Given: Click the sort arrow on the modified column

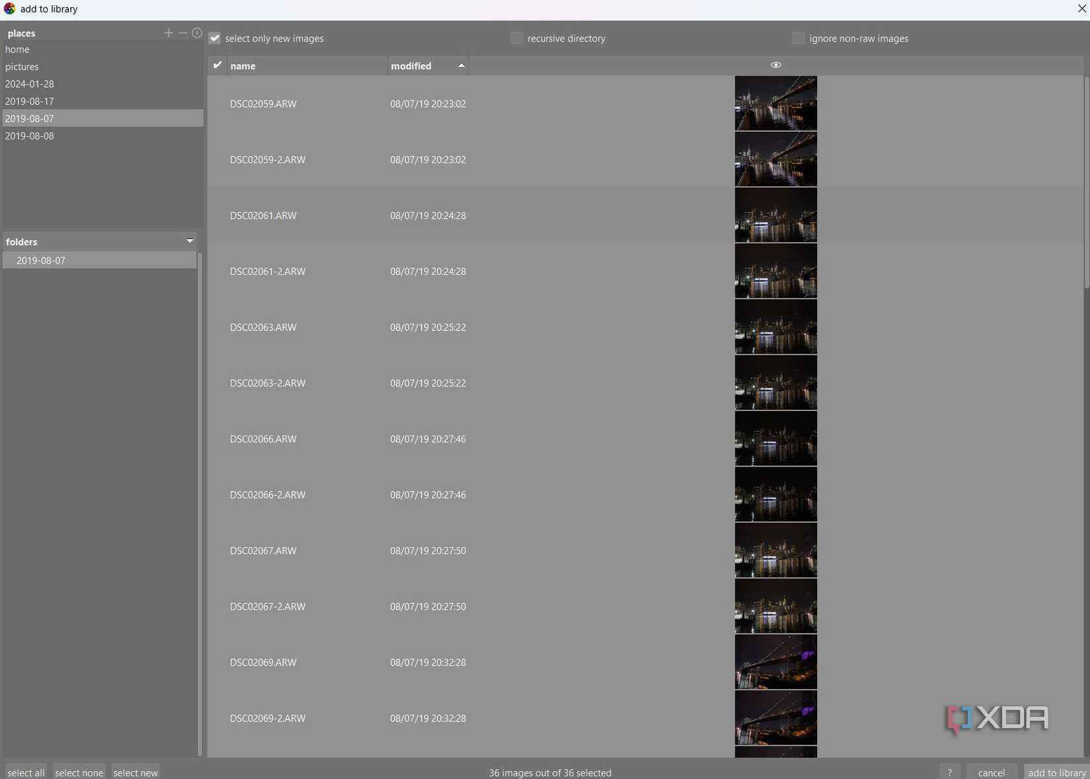Looking at the screenshot, I should pyautogui.click(x=460, y=65).
